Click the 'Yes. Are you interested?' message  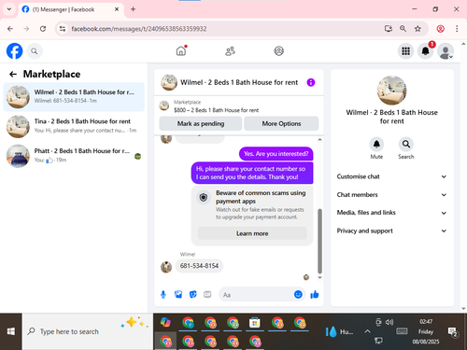(276, 154)
